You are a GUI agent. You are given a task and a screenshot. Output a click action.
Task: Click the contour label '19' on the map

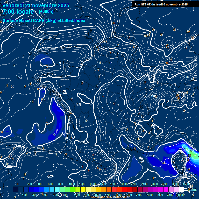pyautogui.click(x=148, y=35)
